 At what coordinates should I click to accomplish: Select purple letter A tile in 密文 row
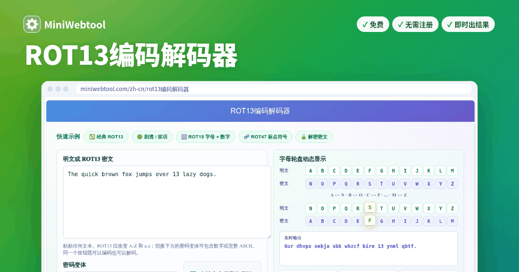[x=311, y=221]
